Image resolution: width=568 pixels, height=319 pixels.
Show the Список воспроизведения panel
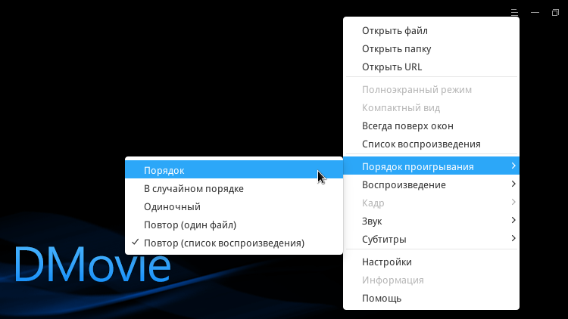point(431,144)
